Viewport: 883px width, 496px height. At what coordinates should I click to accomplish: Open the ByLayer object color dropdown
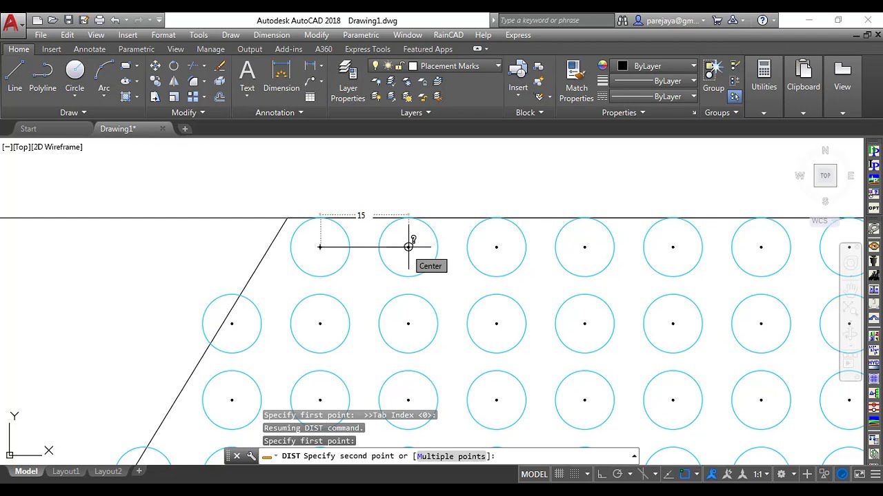tap(693, 66)
